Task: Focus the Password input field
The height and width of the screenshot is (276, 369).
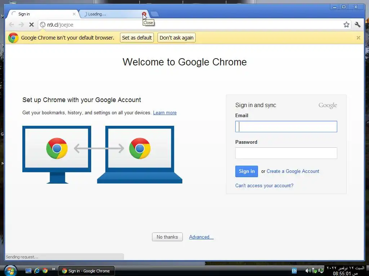Action: tap(286, 153)
